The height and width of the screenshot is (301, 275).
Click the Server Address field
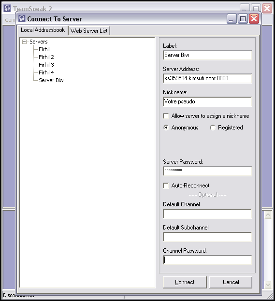click(x=207, y=78)
